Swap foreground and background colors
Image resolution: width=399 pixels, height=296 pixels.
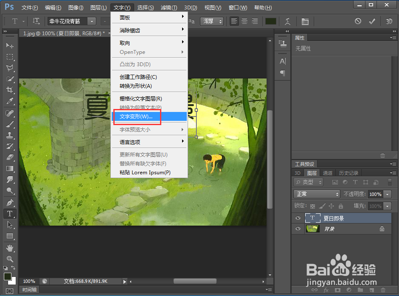pyautogui.click(x=13, y=268)
